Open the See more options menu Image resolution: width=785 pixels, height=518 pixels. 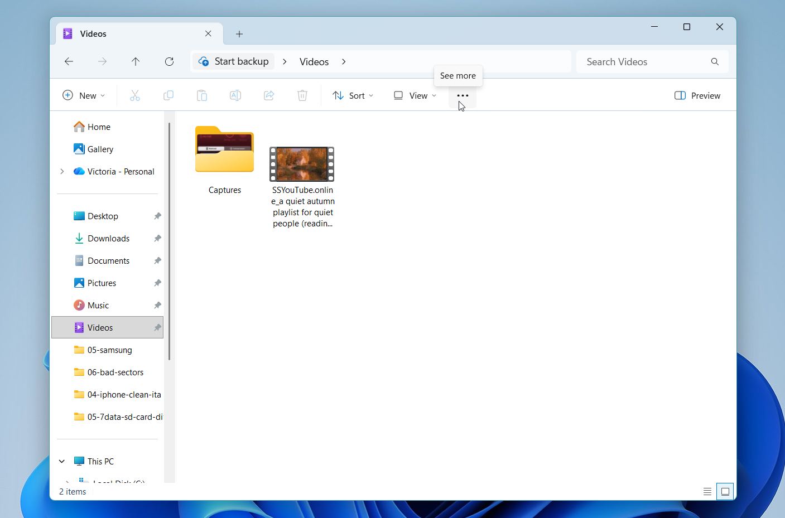click(x=462, y=95)
